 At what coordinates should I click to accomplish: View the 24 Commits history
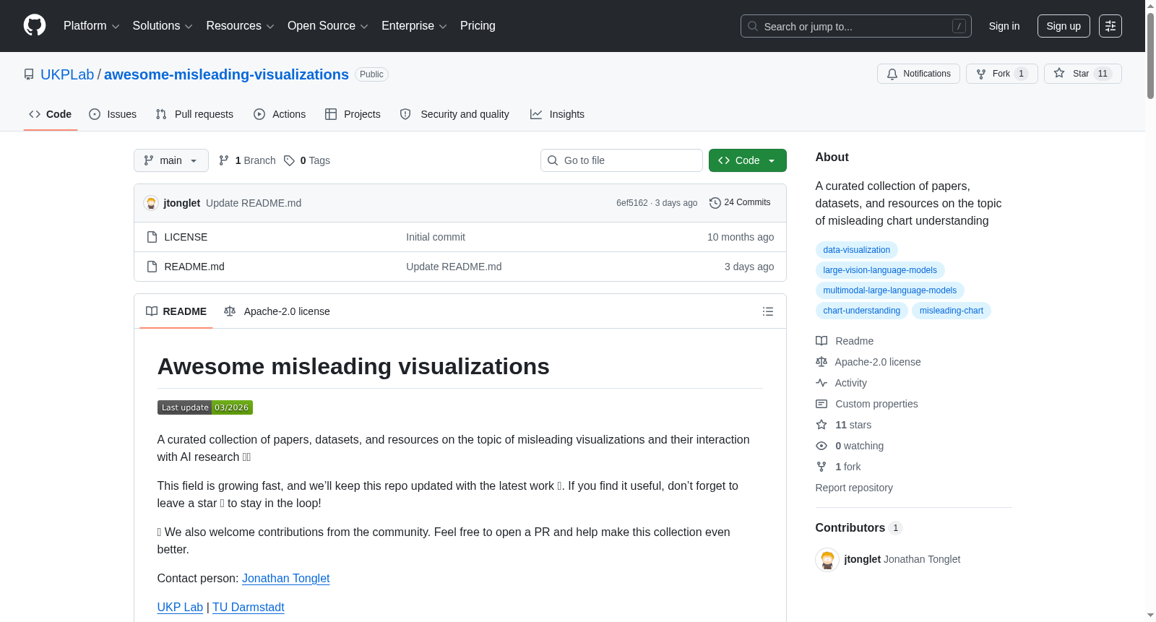coord(740,203)
